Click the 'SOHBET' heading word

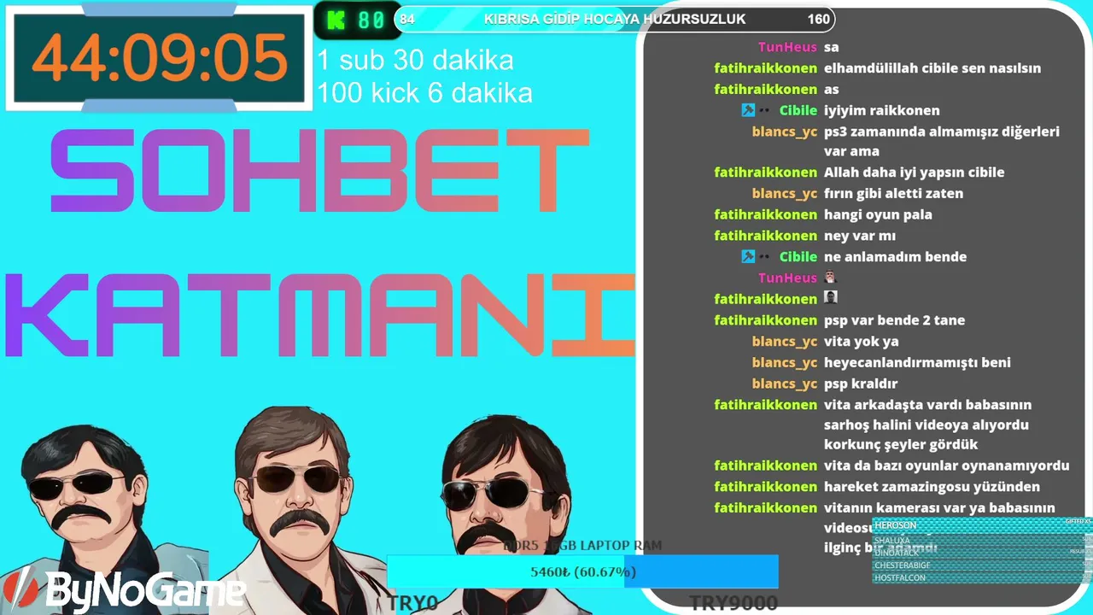[x=319, y=170]
